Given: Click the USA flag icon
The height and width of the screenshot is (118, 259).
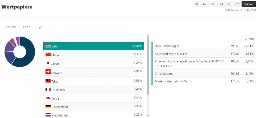Looking at the screenshot, I should [x=48, y=46].
